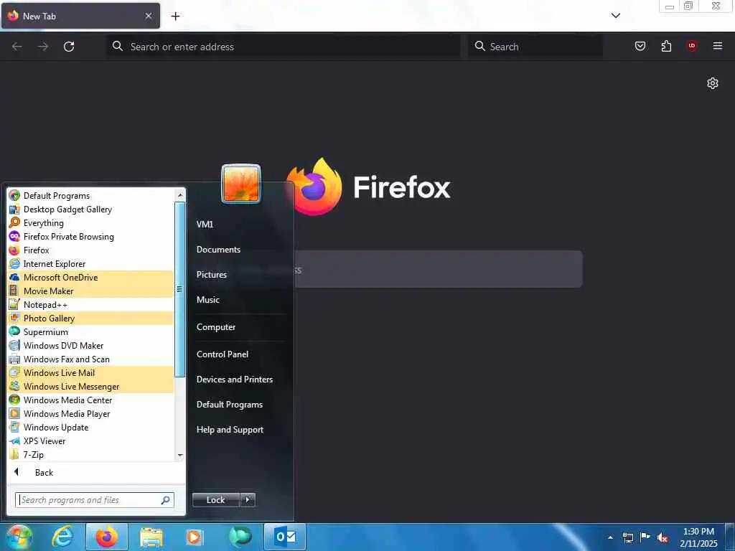
Task: Launch Windows Media Player from taskbar
Action: pyautogui.click(x=195, y=537)
